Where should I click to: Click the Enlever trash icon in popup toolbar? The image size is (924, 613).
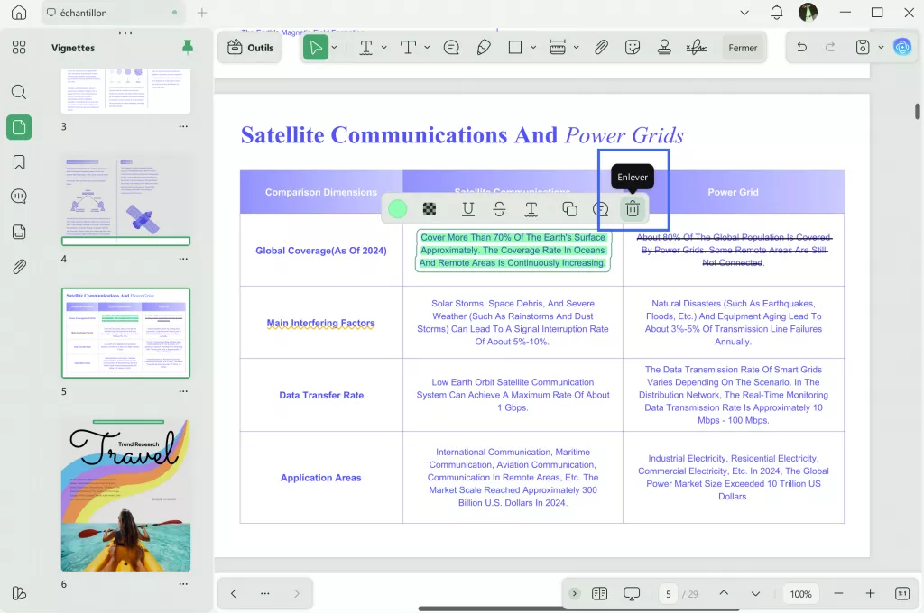(633, 209)
